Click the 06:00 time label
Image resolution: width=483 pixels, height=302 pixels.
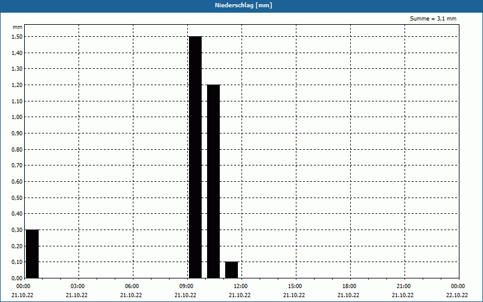[x=133, y=286]
